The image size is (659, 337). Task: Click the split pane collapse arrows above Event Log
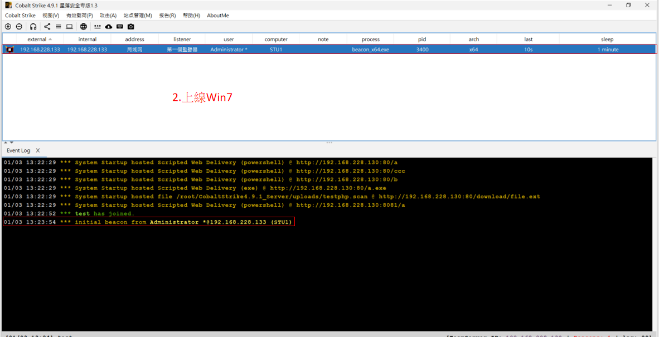pos(8,143)
